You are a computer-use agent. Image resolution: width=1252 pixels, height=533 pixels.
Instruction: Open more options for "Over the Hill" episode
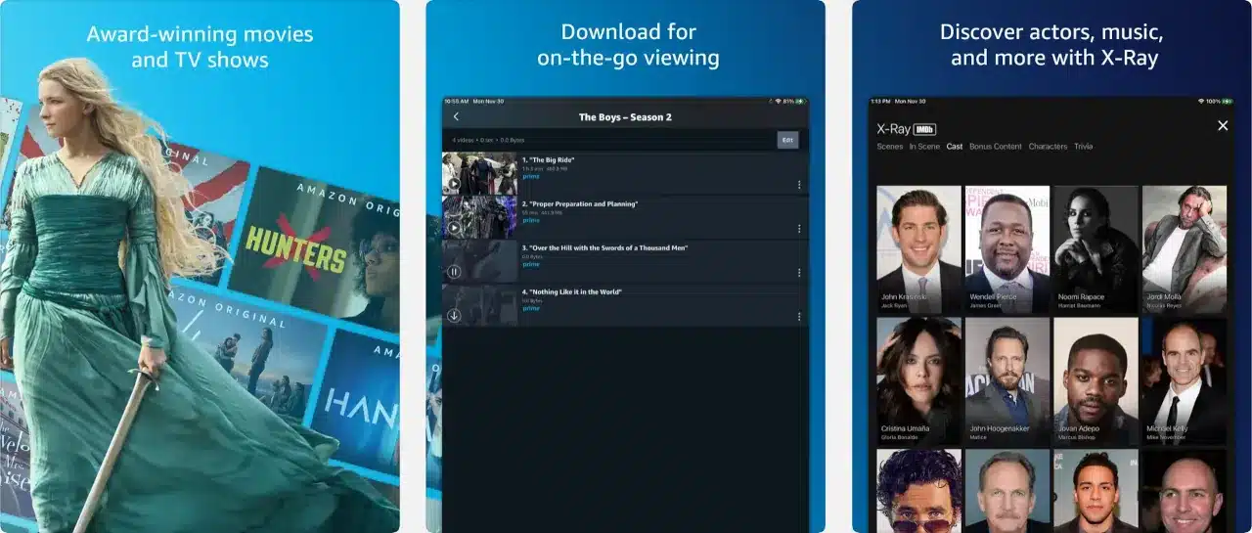[799, 273]
